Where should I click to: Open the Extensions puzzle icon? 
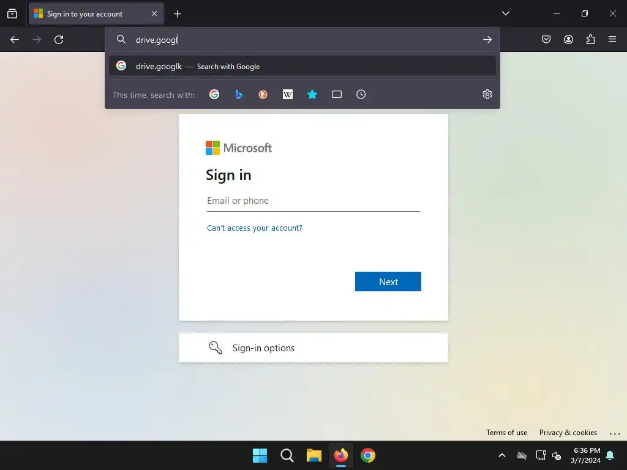[591, 39]
